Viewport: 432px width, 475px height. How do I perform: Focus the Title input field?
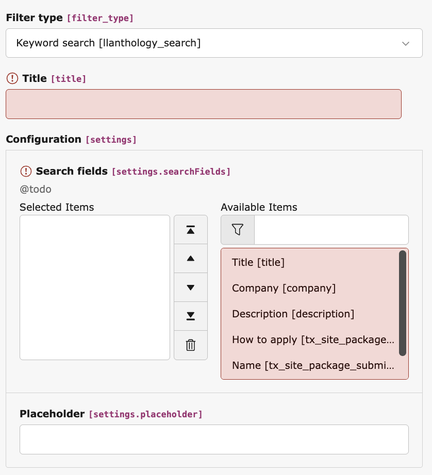204,104
